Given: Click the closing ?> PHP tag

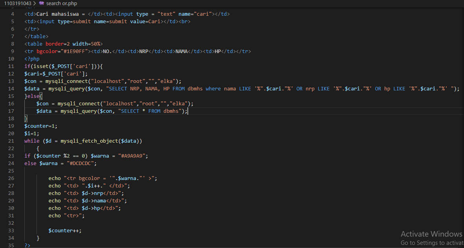Looking at the screenshot, I should tap(27, 245).
